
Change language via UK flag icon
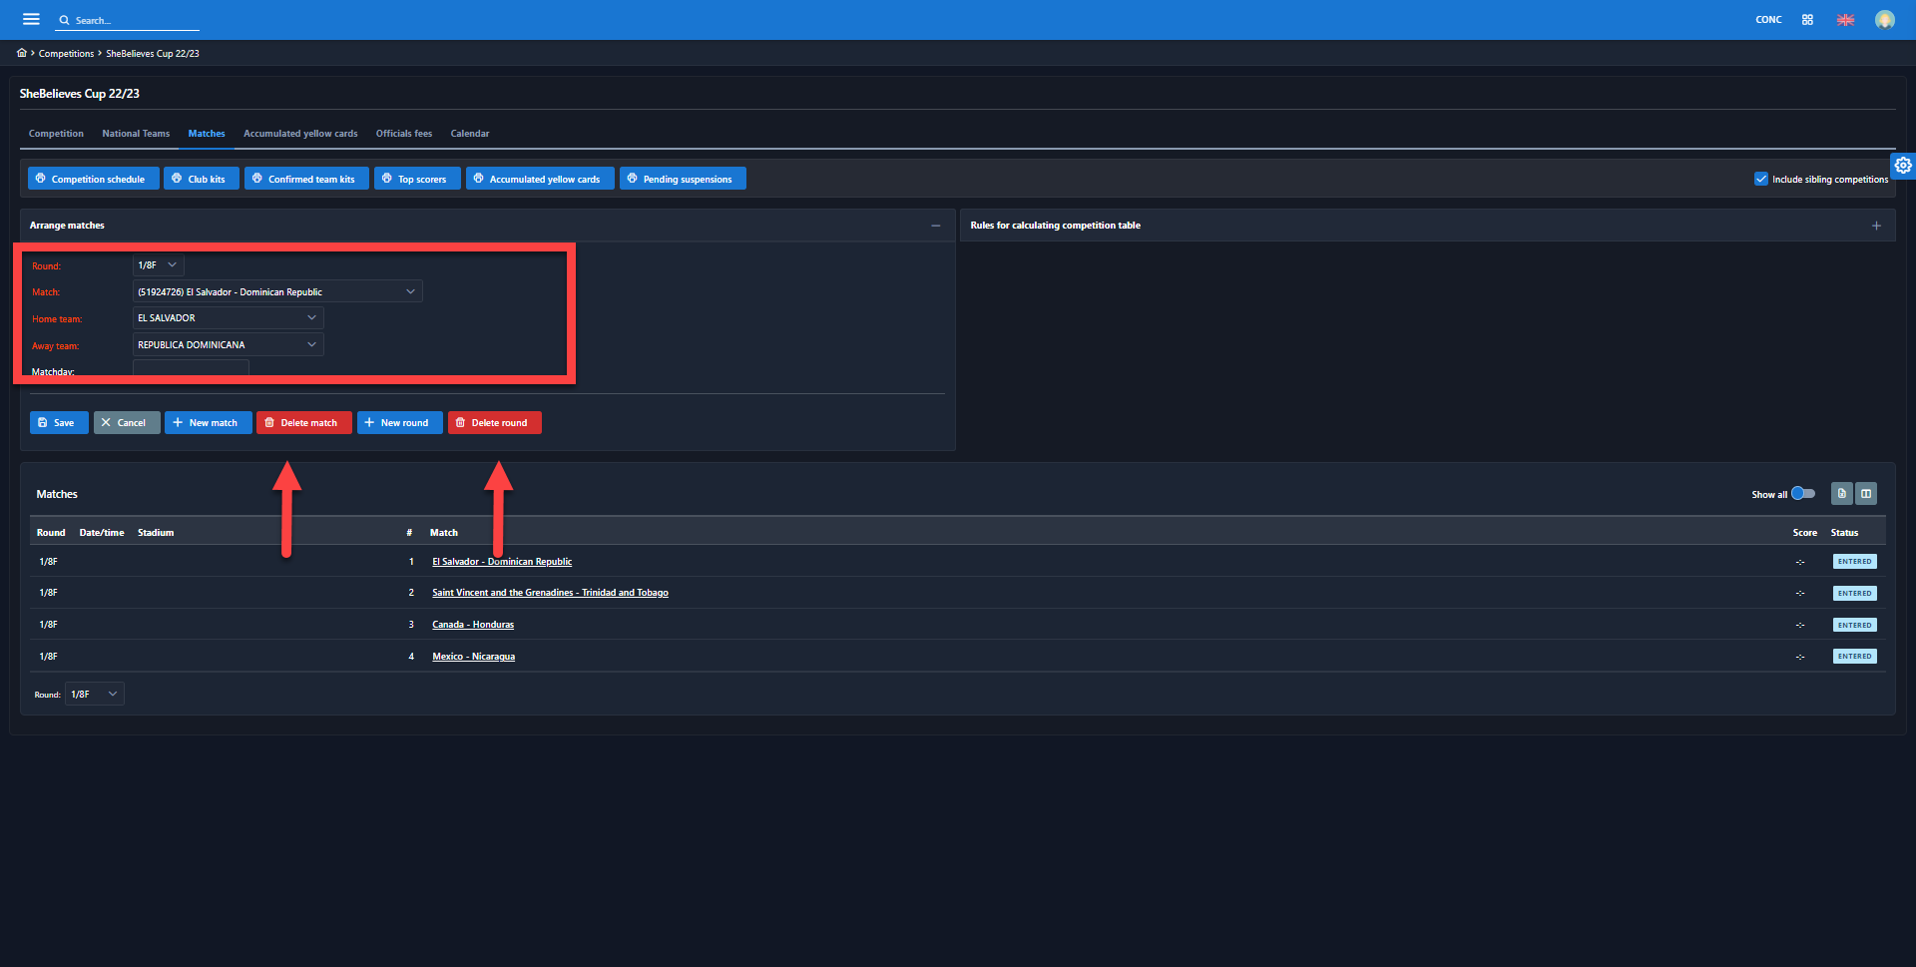click(x=1845, y=20)
